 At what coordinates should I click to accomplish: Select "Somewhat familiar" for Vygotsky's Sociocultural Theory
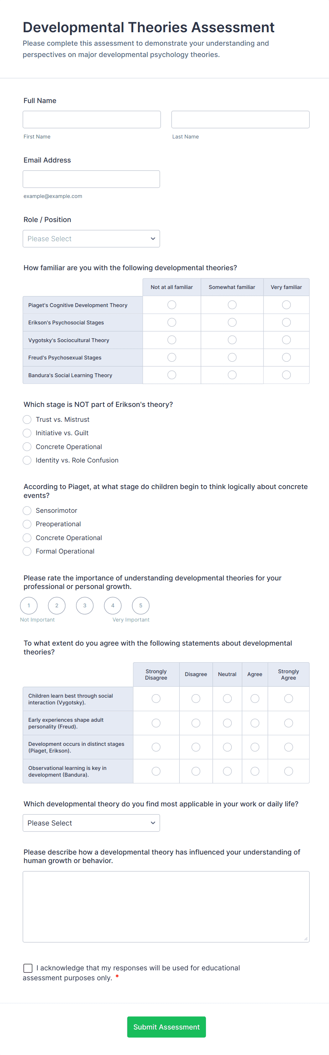tap(232, 340)
